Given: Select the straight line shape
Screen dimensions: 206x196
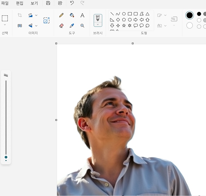Looking at the screenshot, I should coord(112,14).
